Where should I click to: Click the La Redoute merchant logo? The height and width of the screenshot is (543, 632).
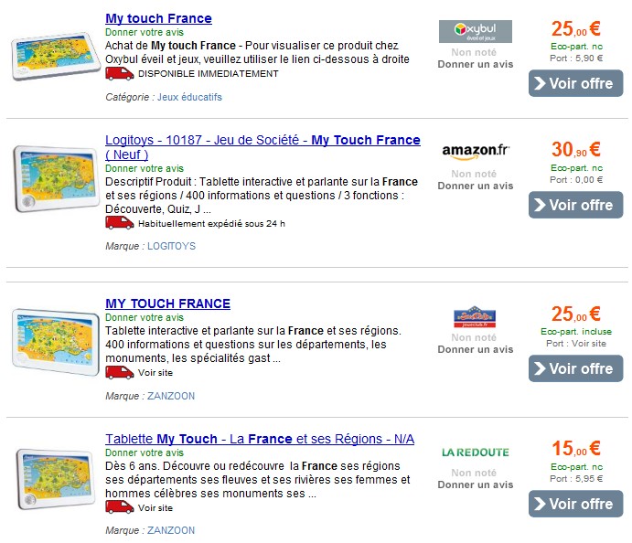click(476, 452)
